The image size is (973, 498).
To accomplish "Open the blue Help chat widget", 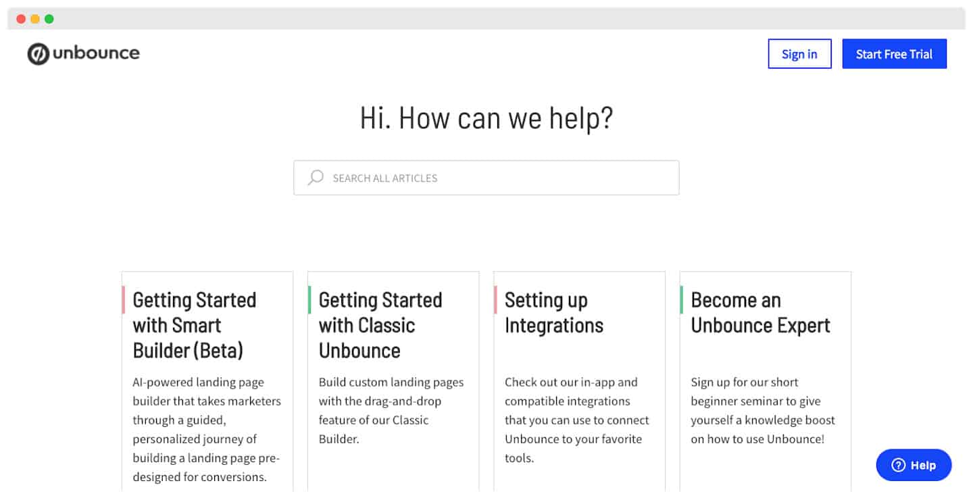I will 914,465.
